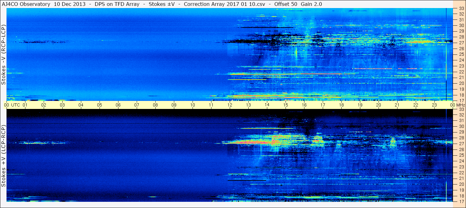The image size is (466, 208).
Task: Click the 18 MHz label of the Stokes -V panel
Action: pos(461,95)
